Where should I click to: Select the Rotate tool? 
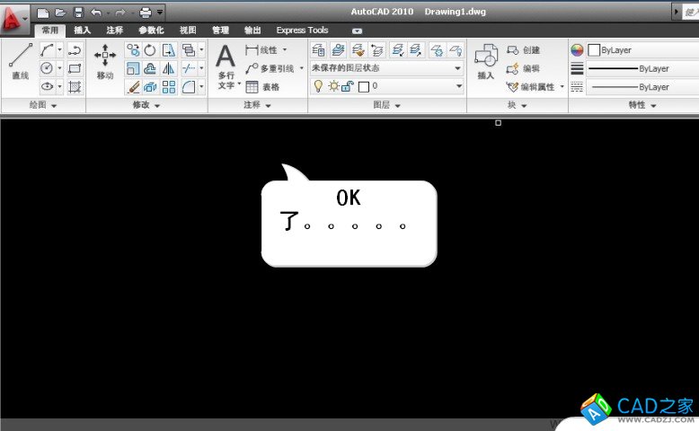[x=150, y=50]
